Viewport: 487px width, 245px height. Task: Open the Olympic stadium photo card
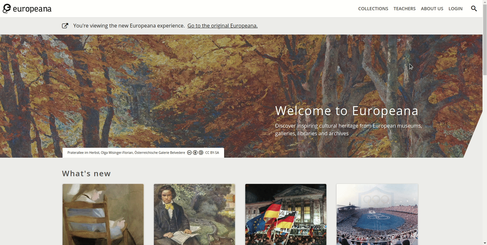pyautogui.click(x=377, y=214)
